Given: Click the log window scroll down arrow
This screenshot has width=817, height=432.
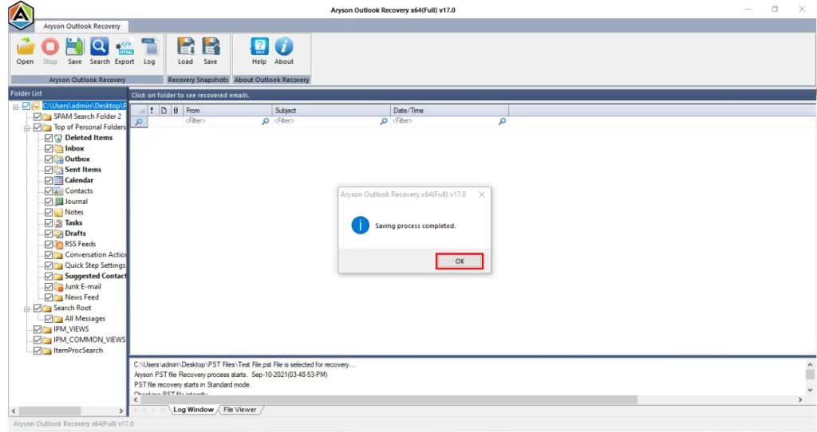Looking at the screenshot, I should (x=810, y=389).
